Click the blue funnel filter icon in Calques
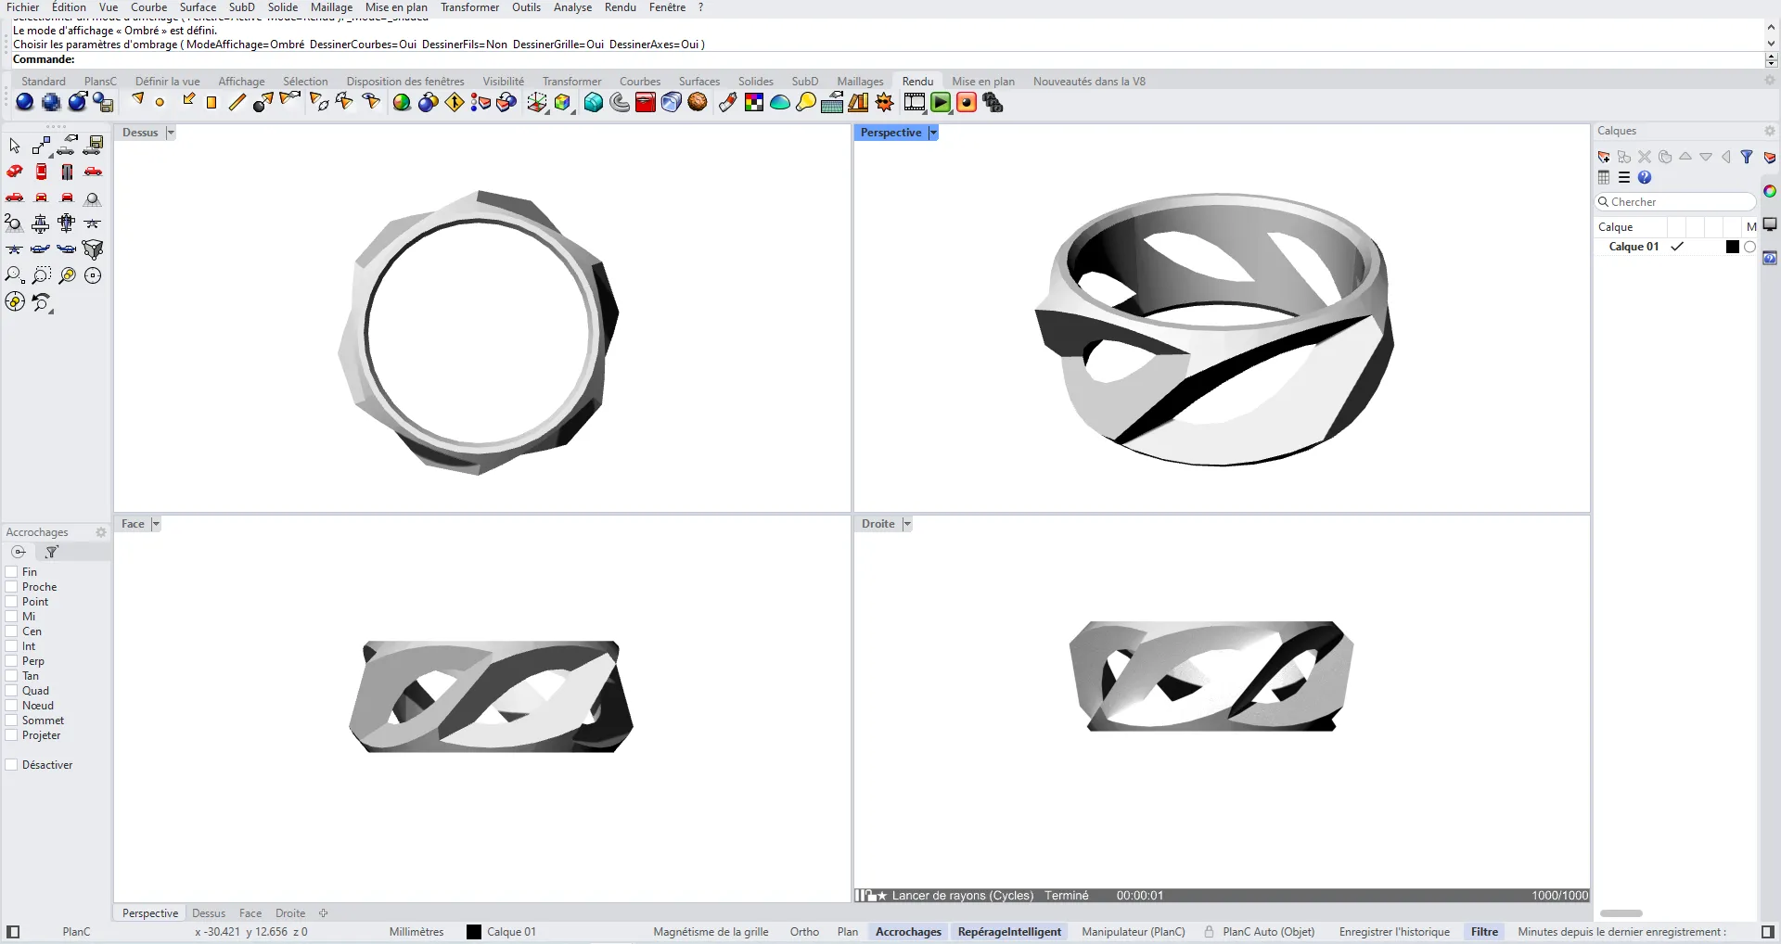Viewport: 1781px width, 944px height. point(1747,157)
